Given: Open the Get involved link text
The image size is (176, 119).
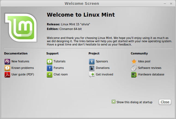Looking at the screenshot, I should [x=104, y=75].
